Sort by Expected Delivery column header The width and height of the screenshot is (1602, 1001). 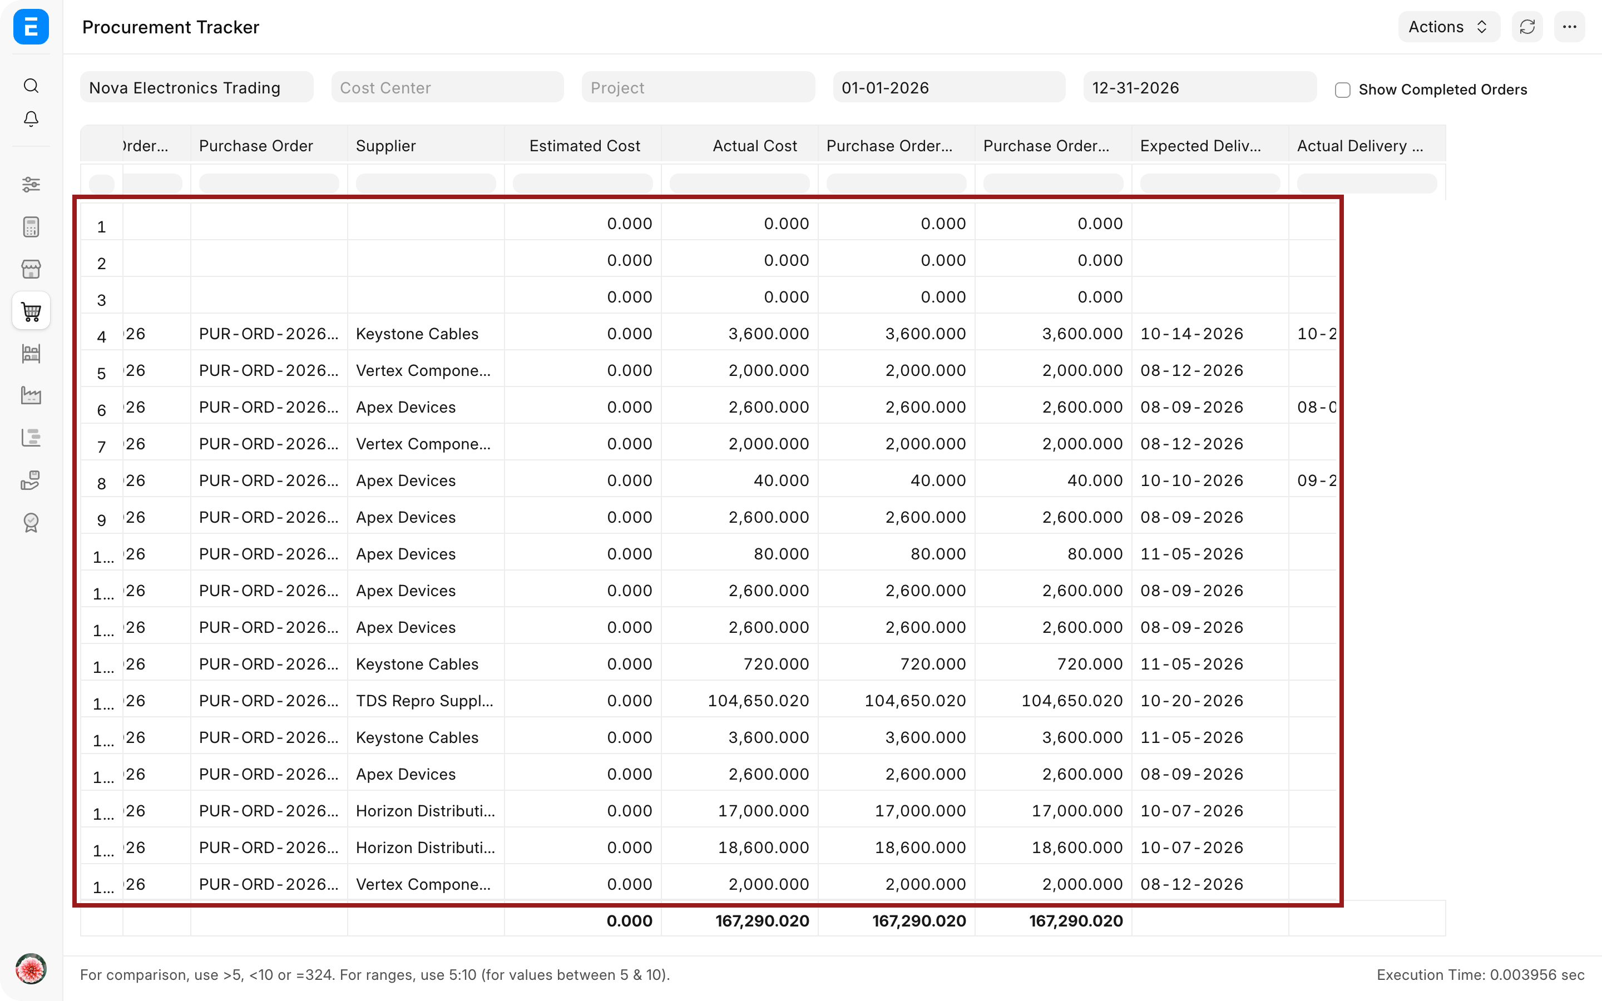(x=1210, y=146)
